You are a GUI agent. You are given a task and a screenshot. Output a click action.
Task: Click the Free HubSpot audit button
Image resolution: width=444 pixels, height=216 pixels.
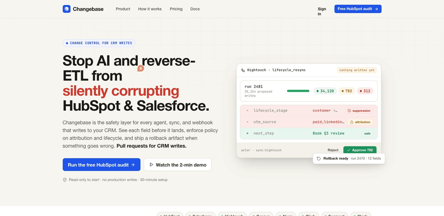(358, 9)
